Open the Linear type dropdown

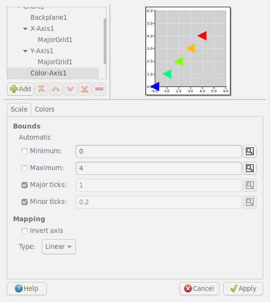click(59, 247)
